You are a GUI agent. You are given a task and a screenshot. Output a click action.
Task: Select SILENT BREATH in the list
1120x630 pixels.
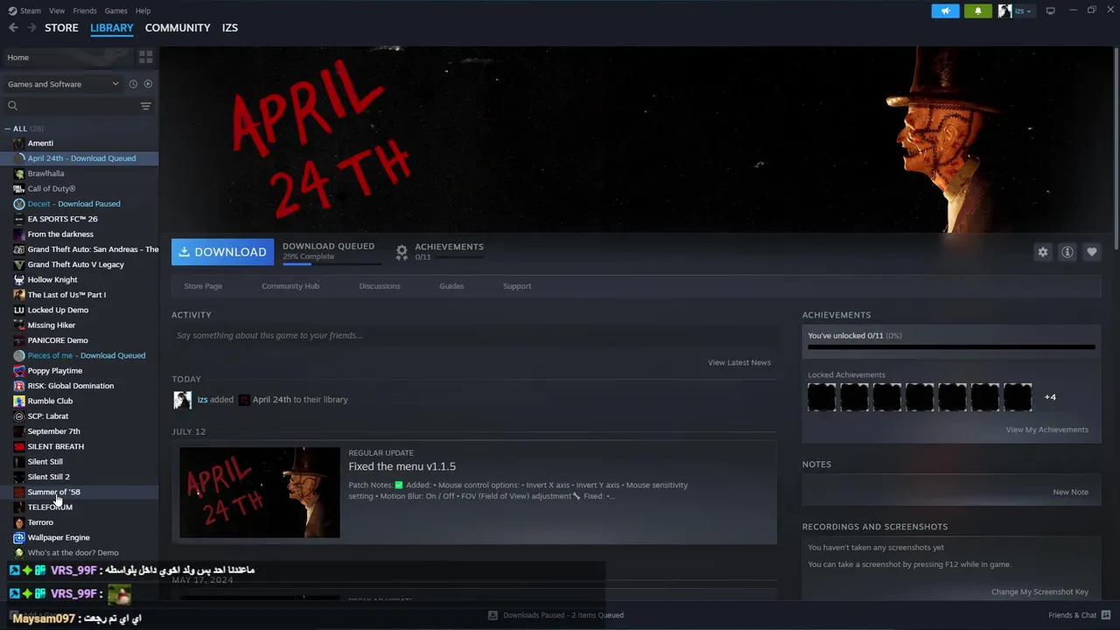(x=56, y=446)
